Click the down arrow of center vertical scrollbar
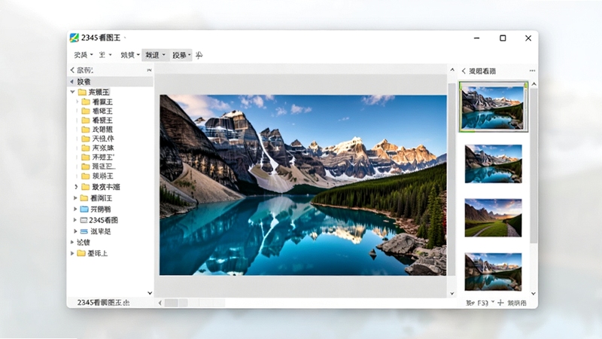 (x=452, y=293)
